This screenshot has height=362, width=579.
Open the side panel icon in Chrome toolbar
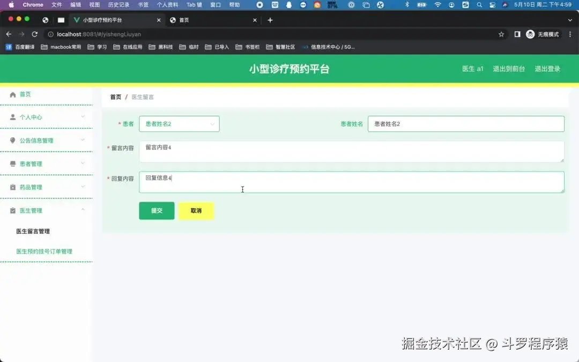pos(517,34)
